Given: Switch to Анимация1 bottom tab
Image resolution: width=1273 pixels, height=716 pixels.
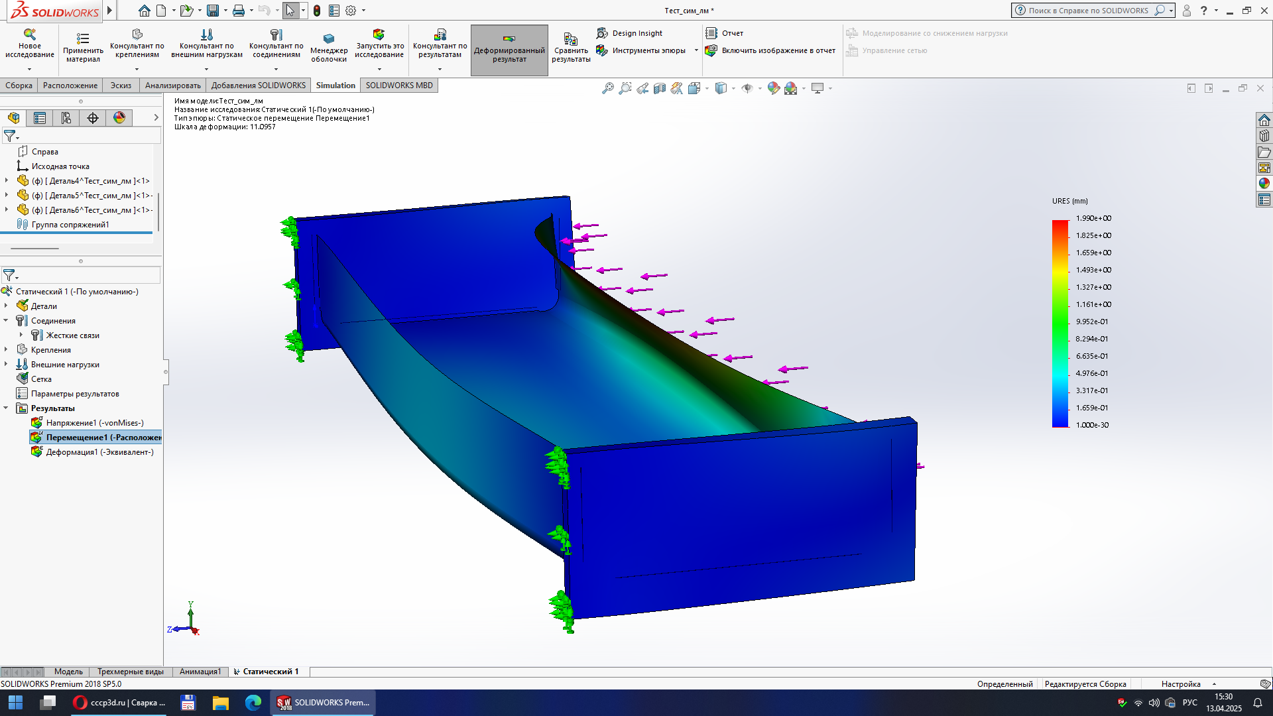Looking at the screenshot, I should [200, 672].
